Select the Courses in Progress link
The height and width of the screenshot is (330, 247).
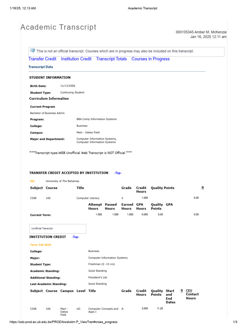coord(151,59)
